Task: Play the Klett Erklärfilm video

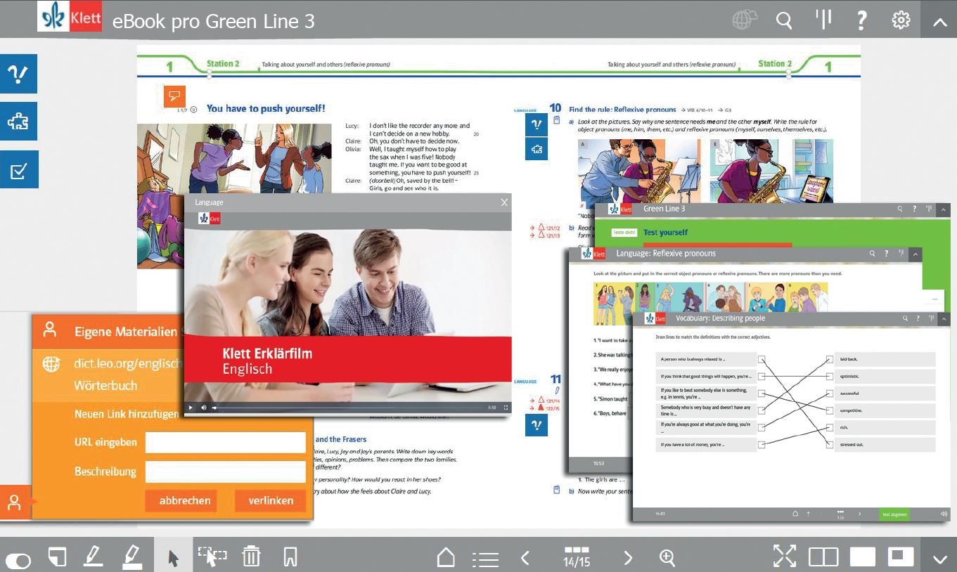Action: pos(190,408)
